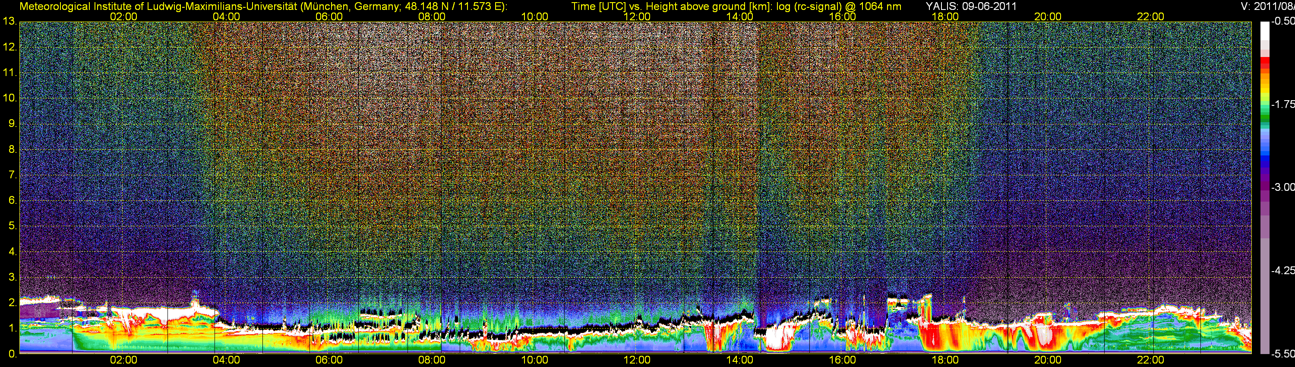Viewport: 1295px width, 367px height.
Task: Click the height axis label '9.'
Action: click(12, 123)
